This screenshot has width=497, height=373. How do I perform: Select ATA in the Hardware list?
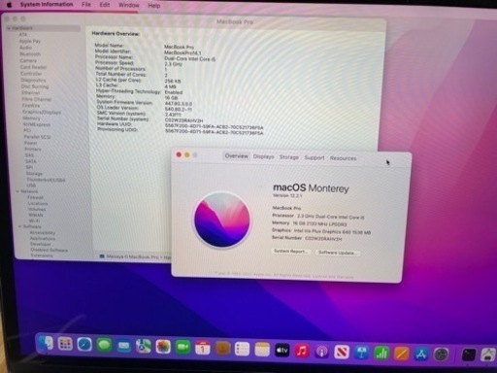point(23,35)
